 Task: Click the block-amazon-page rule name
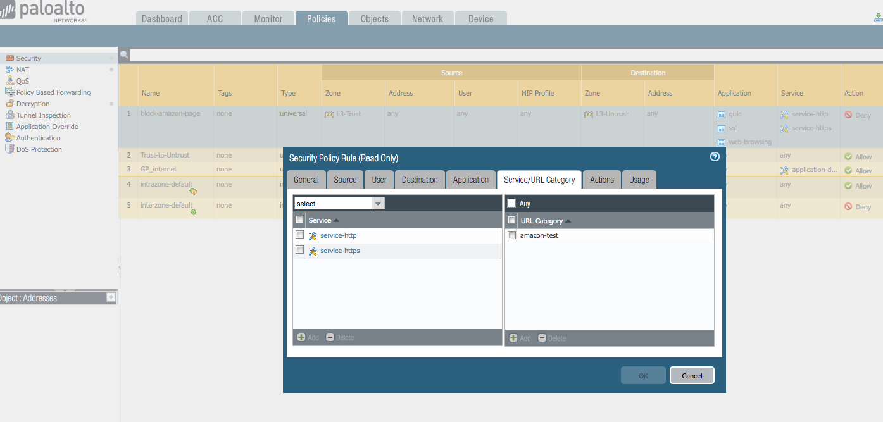point(170,114)
